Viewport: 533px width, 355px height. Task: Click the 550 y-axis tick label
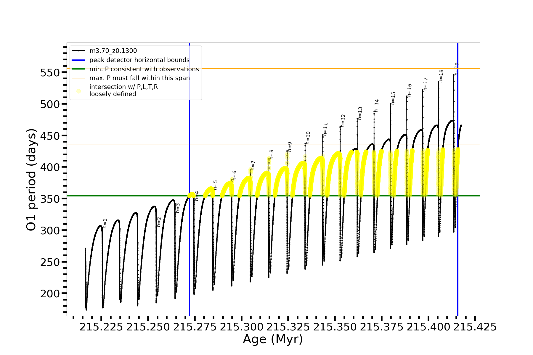point(50,73)
